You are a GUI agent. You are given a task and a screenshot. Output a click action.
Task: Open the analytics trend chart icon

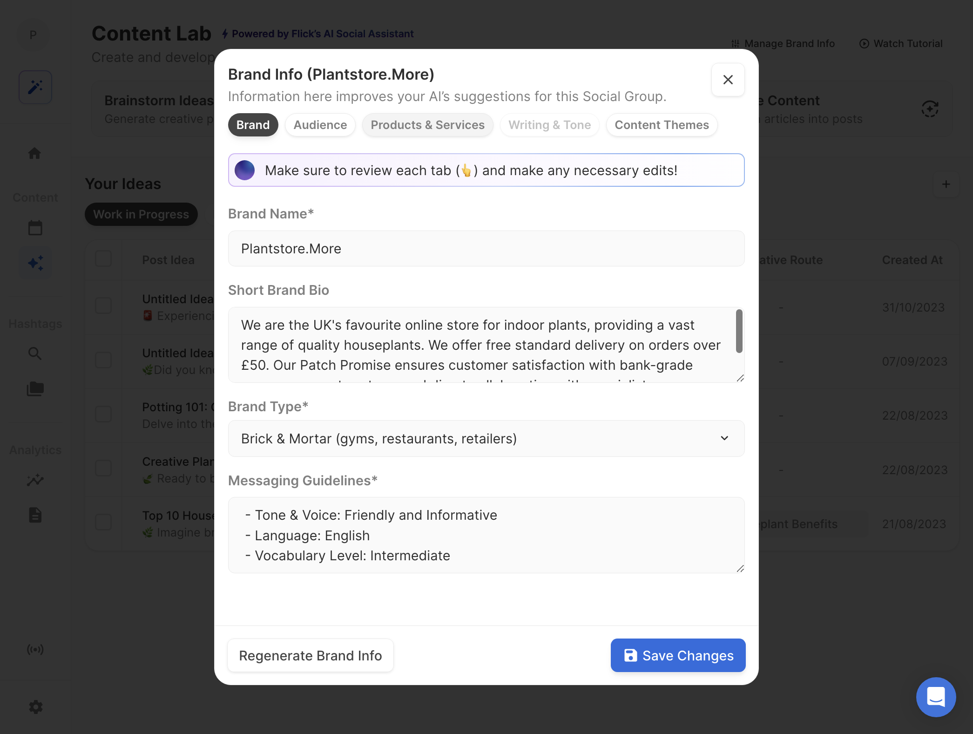(35, 480)
